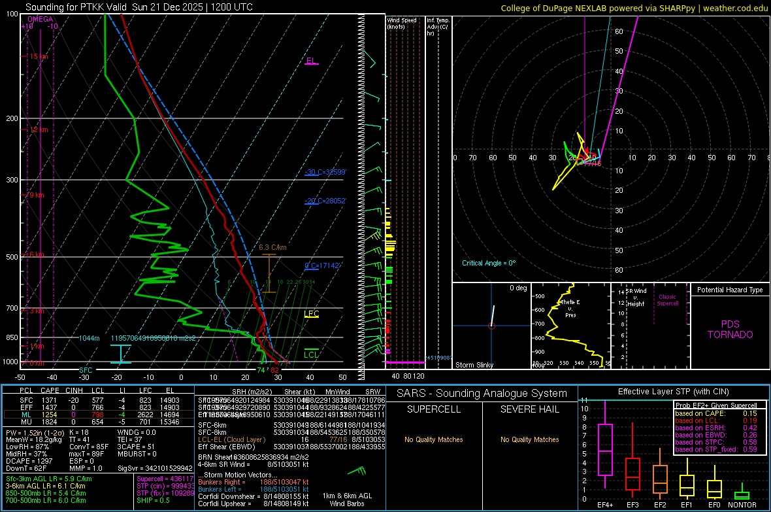The width and height of the screenshot is (771, 512).
Task: Select the Wind Speed (knots) panel header
Action: 402,23
